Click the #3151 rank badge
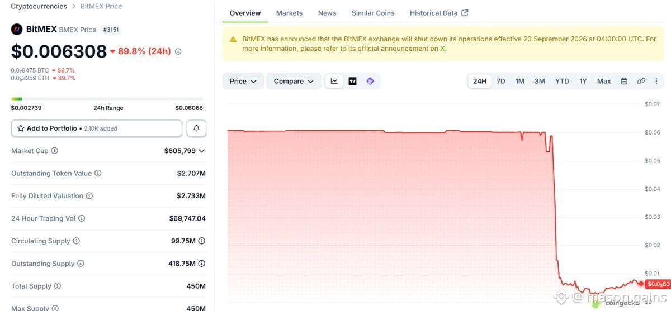 111,30
